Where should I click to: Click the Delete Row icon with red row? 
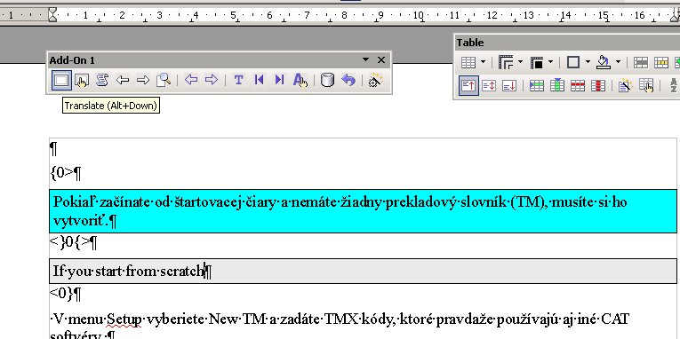(x=578, y=86)
